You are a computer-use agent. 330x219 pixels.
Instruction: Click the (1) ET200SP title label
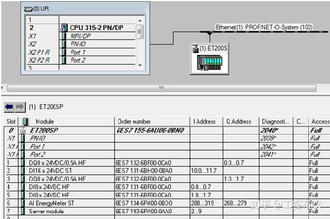(x=46, y=107)
